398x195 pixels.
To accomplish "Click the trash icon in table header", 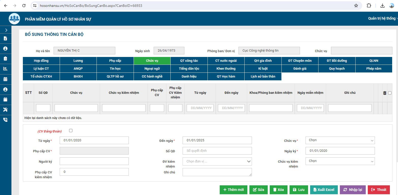I will coord(385,93).
